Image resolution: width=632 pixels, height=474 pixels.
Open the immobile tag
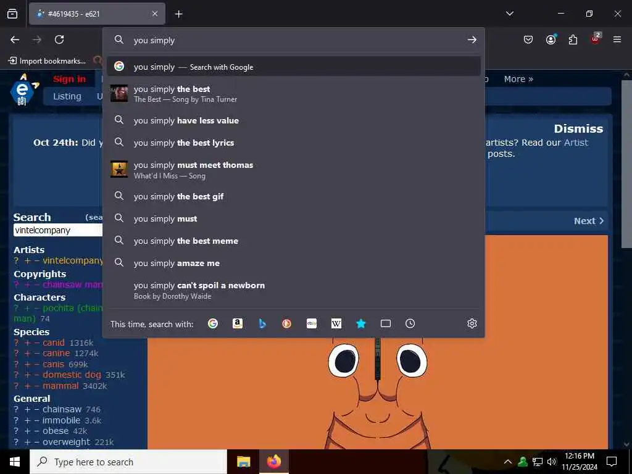click(x=61, y=420)
